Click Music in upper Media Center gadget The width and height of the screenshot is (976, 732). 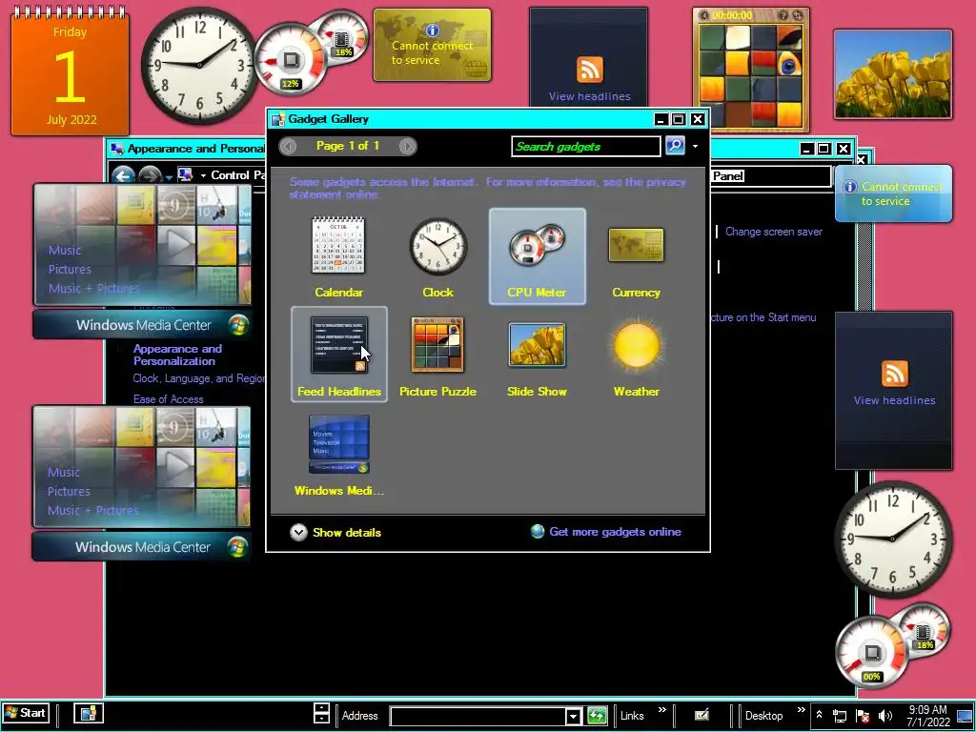(65, 251)
